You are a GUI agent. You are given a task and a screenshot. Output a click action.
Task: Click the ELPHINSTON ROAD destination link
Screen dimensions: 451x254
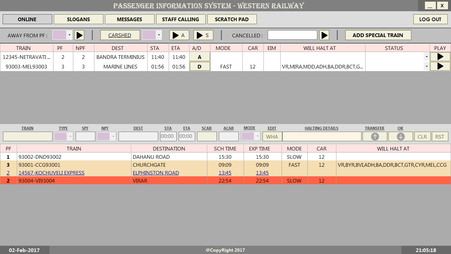click(x=156, y=173)
